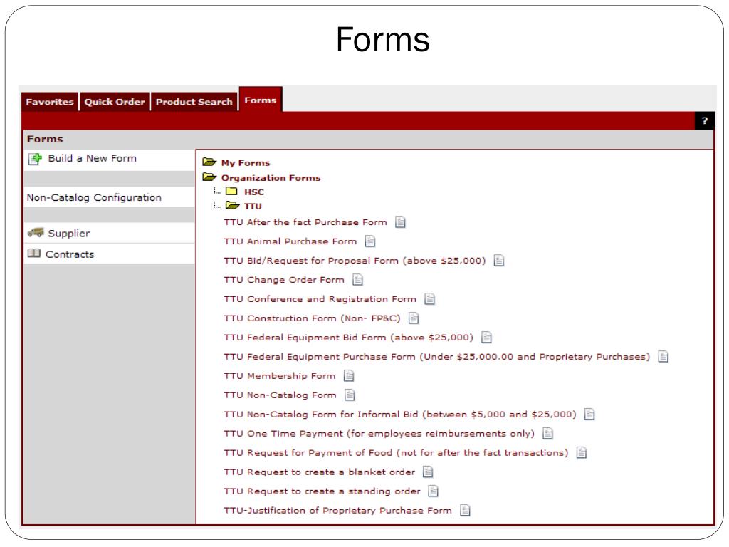Click document icon beside Bid/Request for Proposal Form

pos(499,261)
